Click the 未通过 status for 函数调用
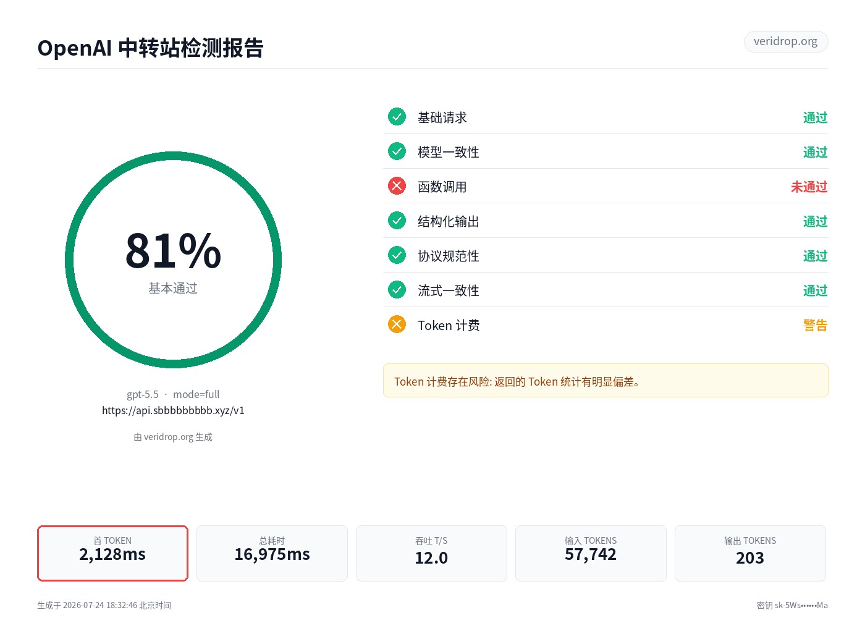The image size is (865, 618). point(809,187)
